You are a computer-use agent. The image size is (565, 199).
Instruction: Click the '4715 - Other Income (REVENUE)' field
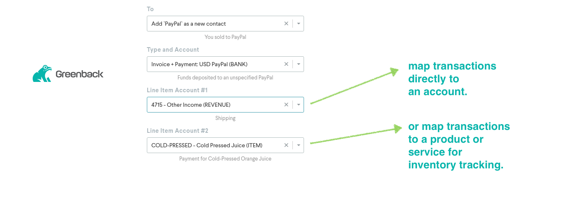[x=215, y=105]
